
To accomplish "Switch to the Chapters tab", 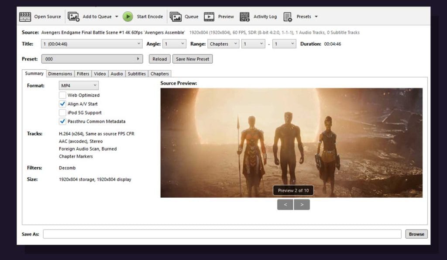I will coord(160,74).
